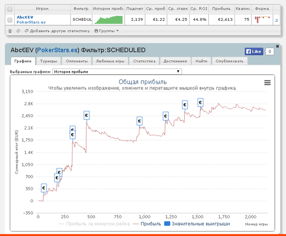Click the euro win marker near game 50
This screenshot has width=286, height=236.
click(44, 188)
